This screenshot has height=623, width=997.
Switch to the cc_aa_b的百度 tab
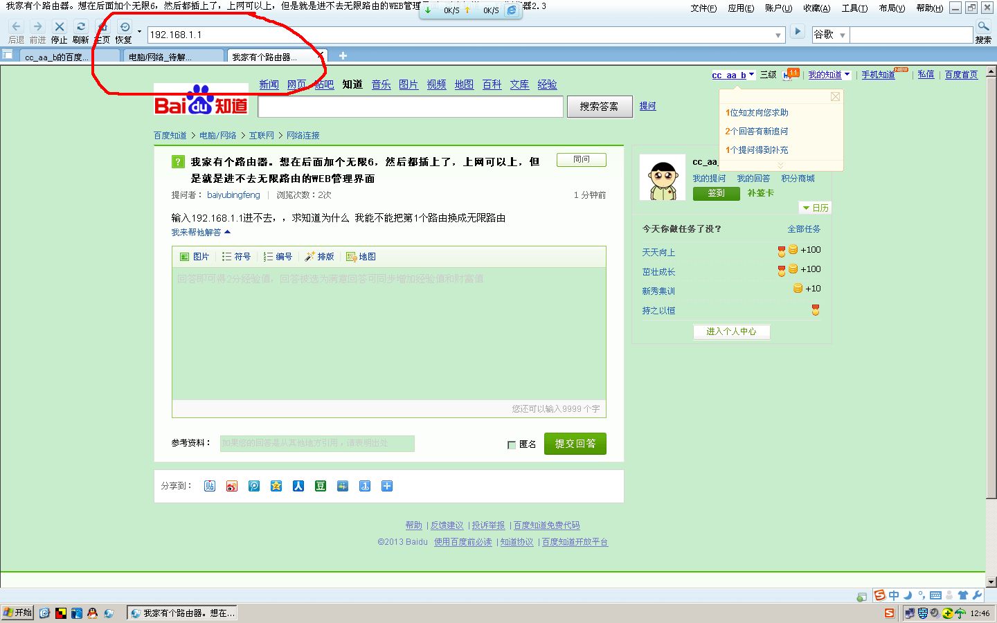click(68, 57)
